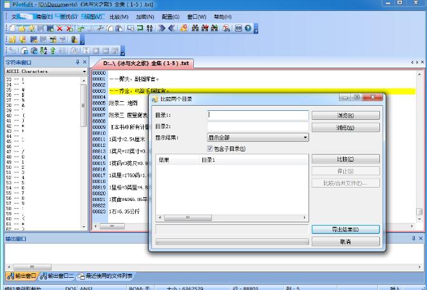Select the first 输出窗口 bottom tab
Viewport: 427px width, 290px height.
click(22, 276)
